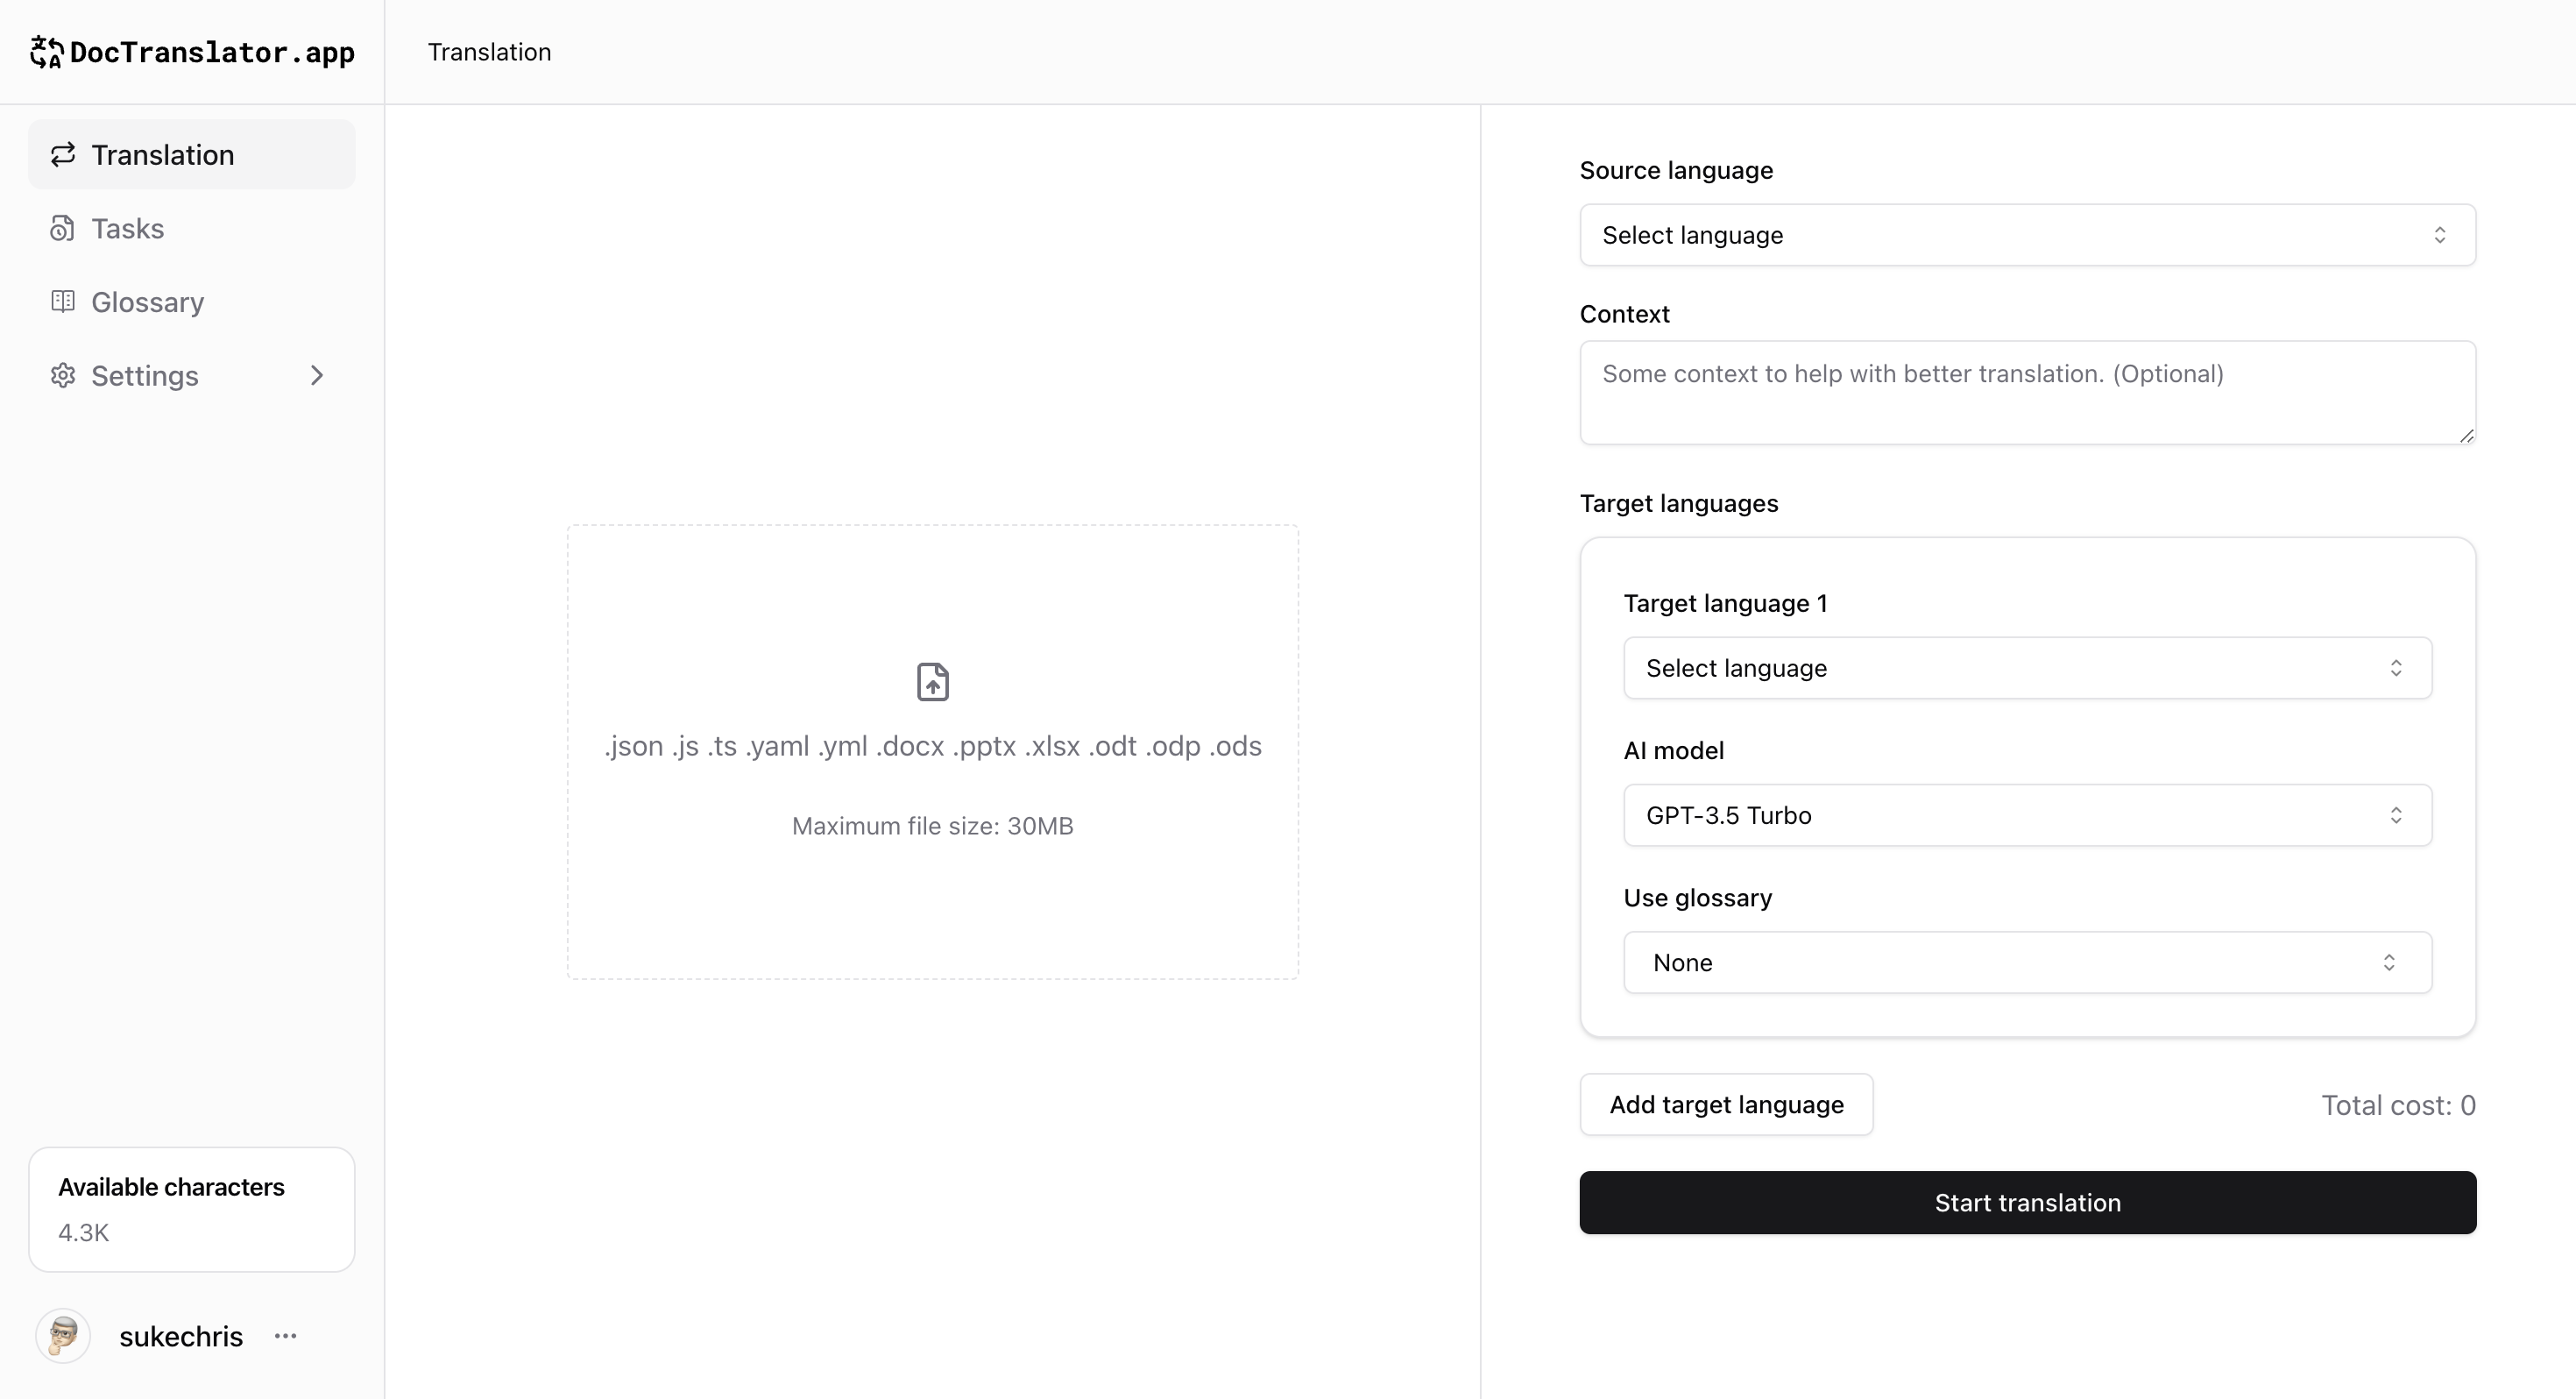Click the Context textarea resize handle
This screenshot has height=1399, width=2576.
(2466, 436)
